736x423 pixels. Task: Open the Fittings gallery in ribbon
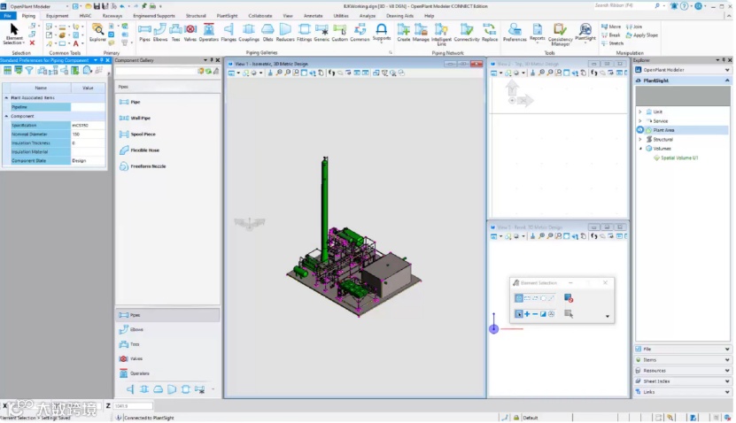coord(304,33)
